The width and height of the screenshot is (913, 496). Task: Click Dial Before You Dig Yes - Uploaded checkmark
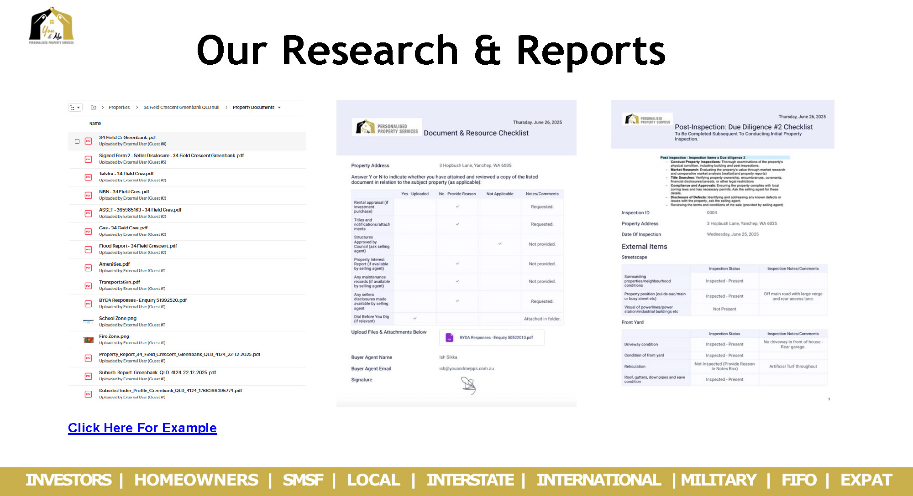415,318
